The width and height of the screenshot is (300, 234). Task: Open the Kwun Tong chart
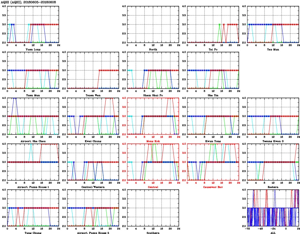(x=213, y=116)
